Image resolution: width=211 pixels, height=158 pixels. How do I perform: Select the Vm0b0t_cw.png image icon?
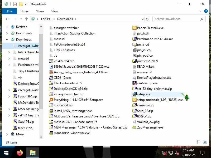[134, 122]
